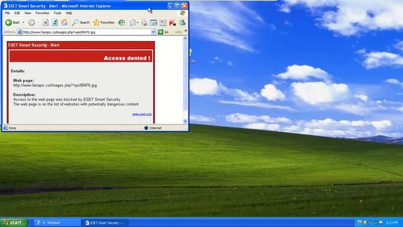
Task: Click in the address bar URL field
Action: [x=86, y=32]
